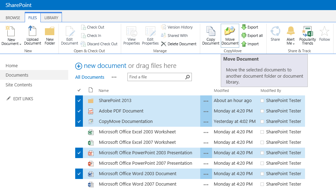This screenshot has height=195, width=336.
Task: Open Version History
Action: click(x=177, y=27)
